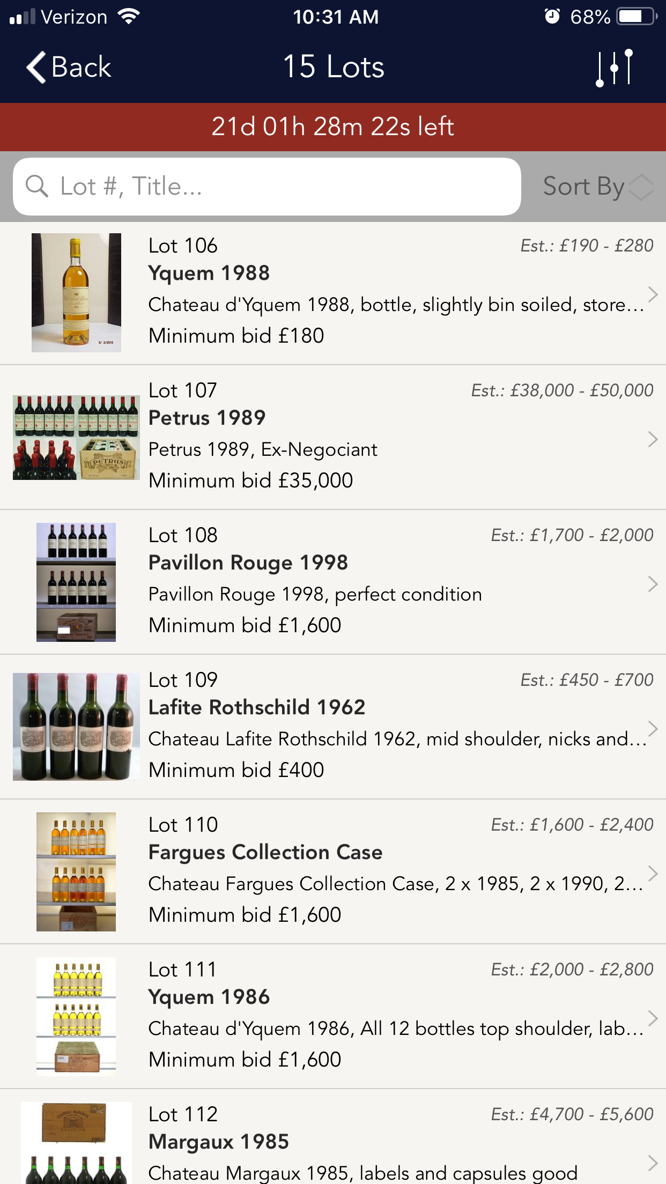This screenshot has width=666, height=1184.
Task: Expand Lot 108 details chevron
Action: (x=652, y=584)
